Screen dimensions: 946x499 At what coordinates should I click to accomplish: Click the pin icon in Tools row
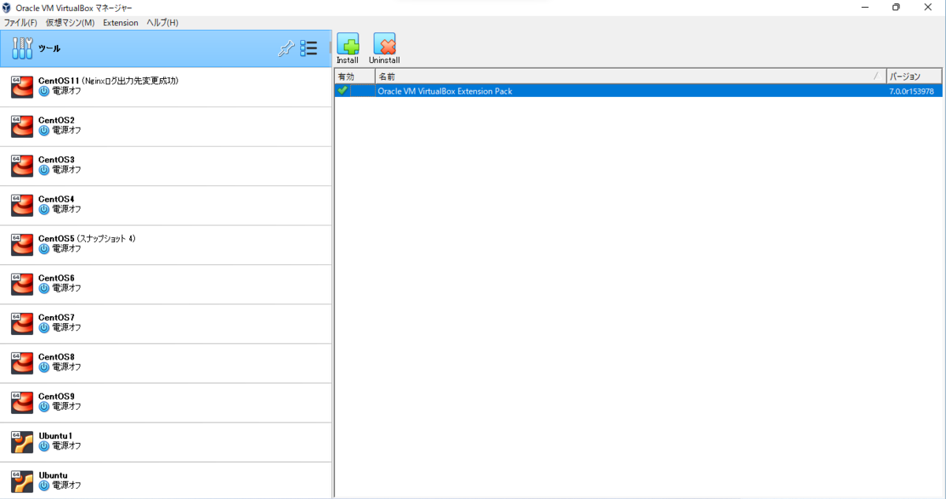click(x=285, y=49)
